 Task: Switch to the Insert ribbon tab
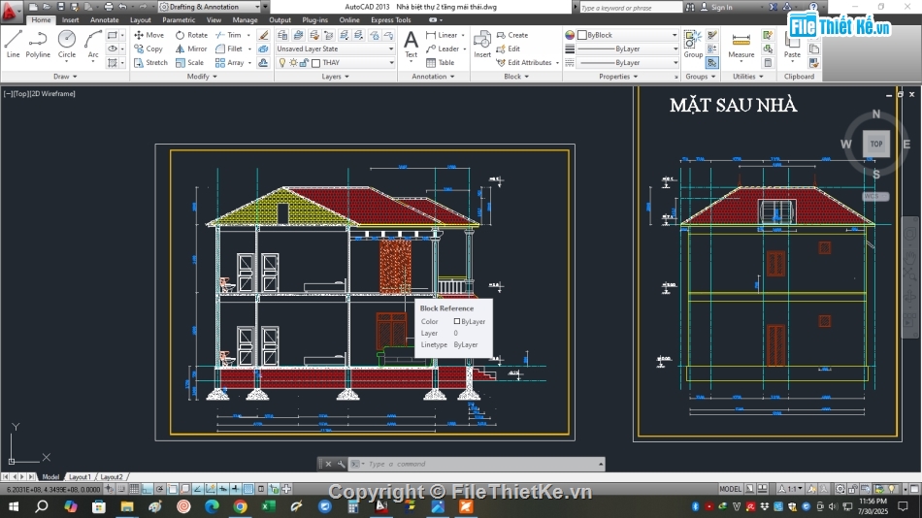pos(70,20)
